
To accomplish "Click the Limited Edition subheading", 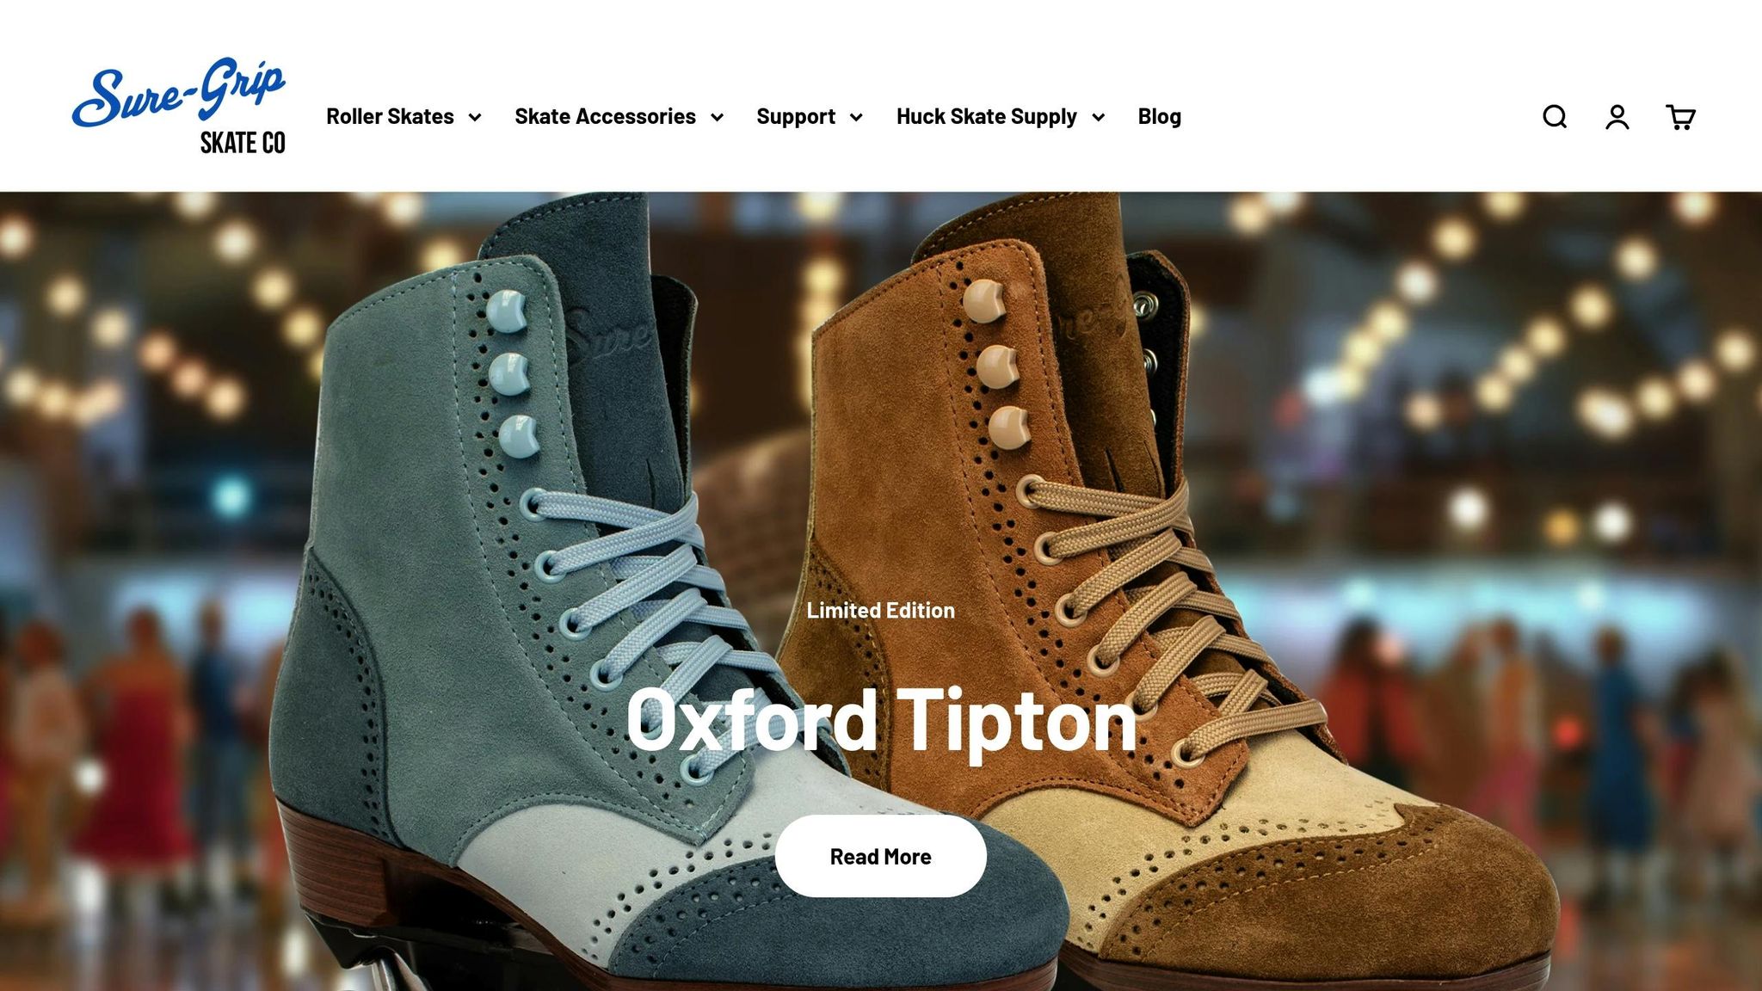I will (880, 611).
